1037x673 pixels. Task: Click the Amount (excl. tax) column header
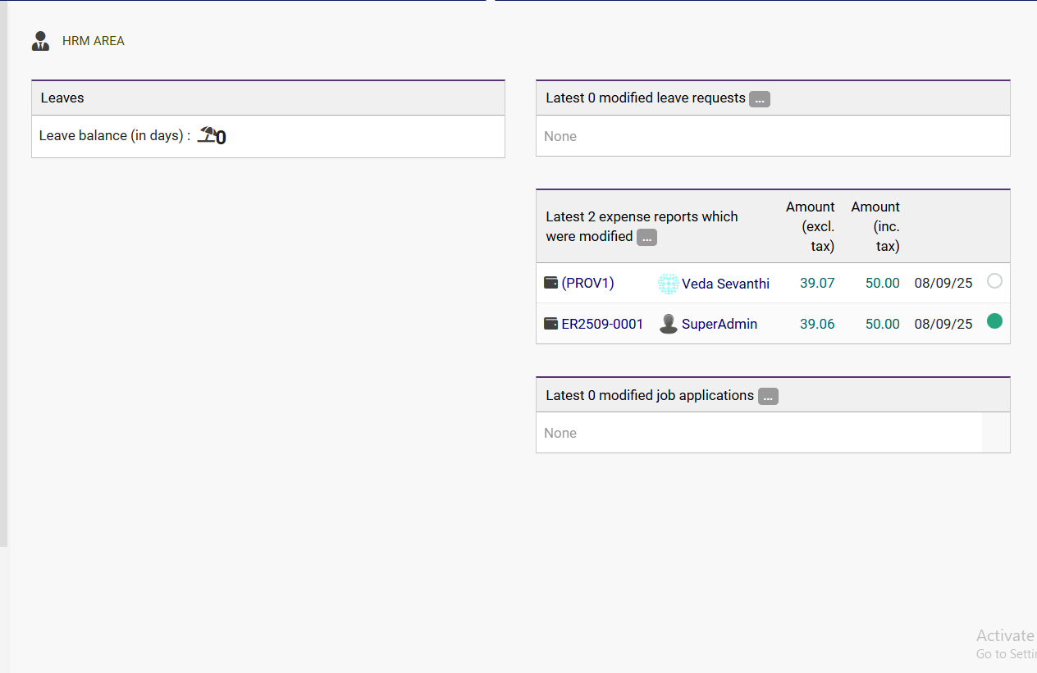point(811,226)
